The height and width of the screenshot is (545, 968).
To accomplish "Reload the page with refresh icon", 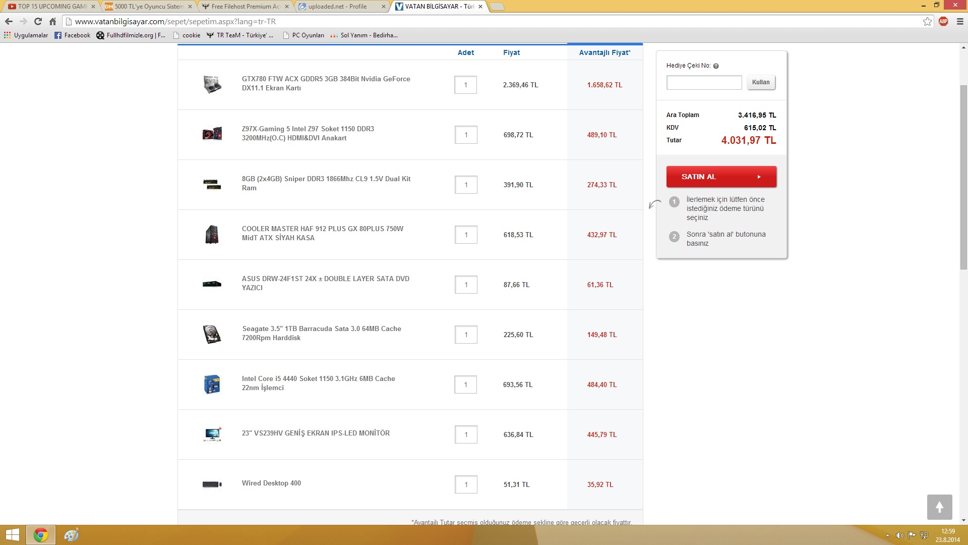I will point(38,21).
